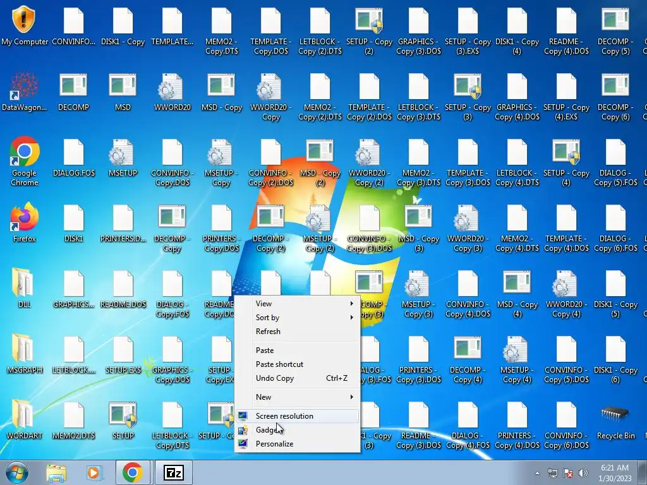Switch to Google Chrome on the taskbar

[x=133, y=472]
